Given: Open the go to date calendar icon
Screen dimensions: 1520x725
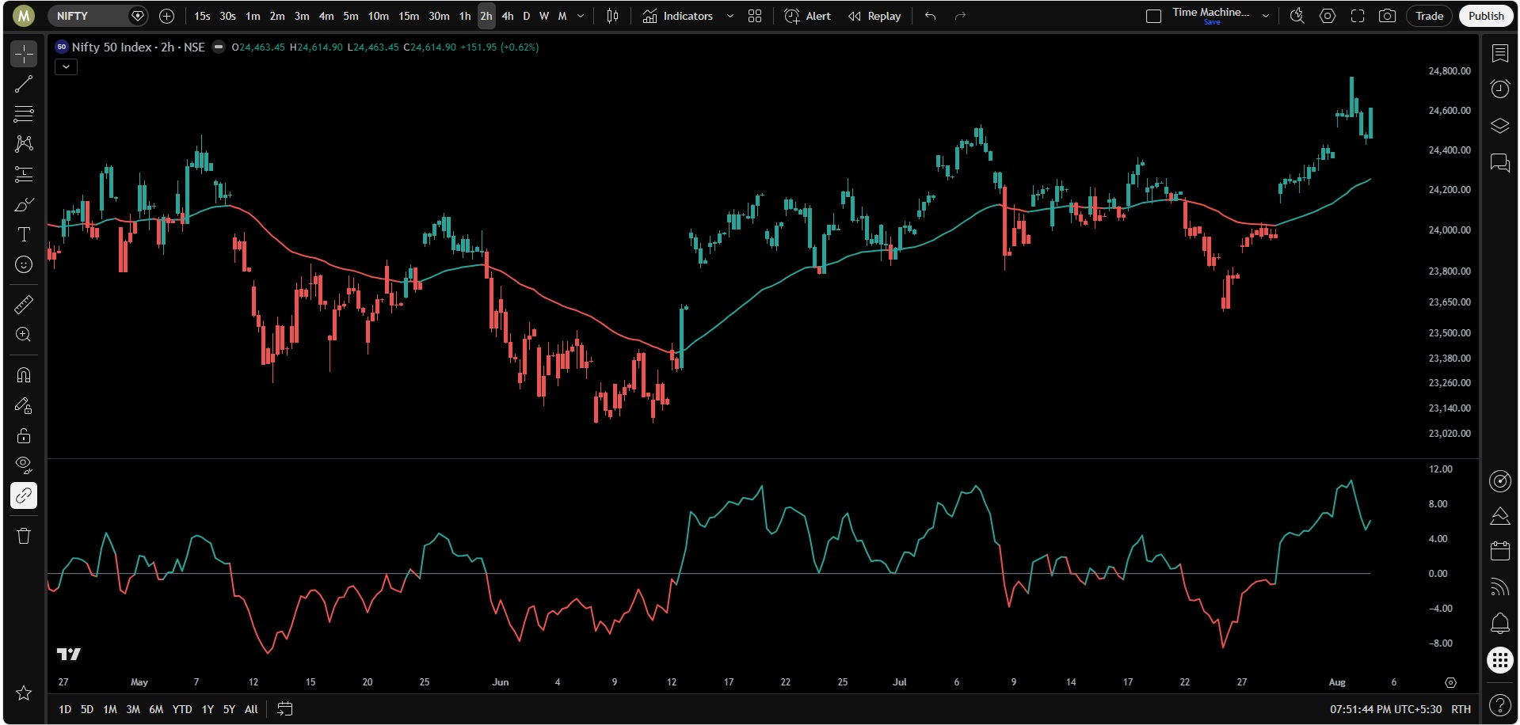Looking at the screenshot, I should [x=285, y=709].
